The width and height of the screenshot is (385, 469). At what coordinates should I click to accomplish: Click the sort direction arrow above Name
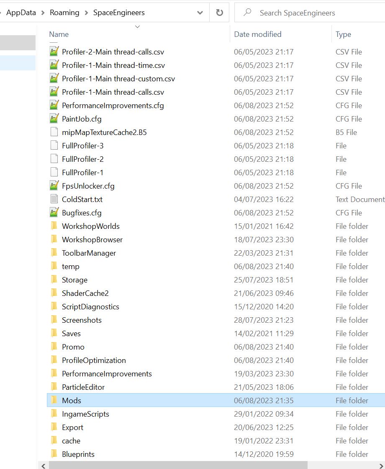click(137, 27)
